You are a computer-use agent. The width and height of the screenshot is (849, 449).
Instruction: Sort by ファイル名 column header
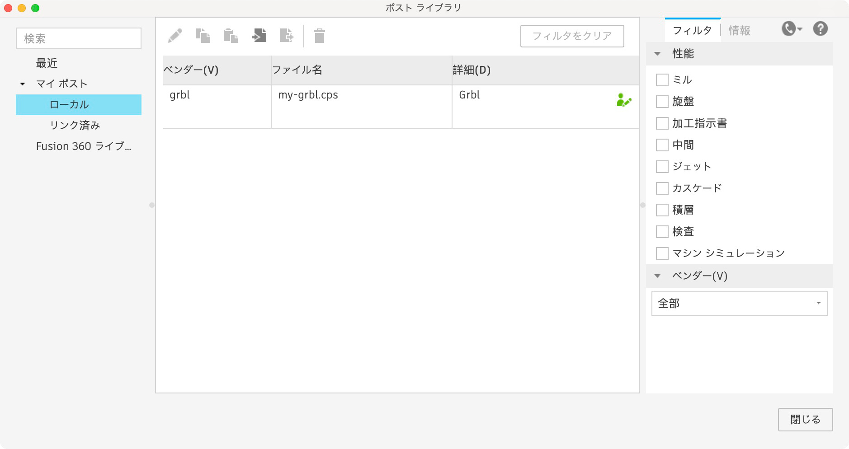click(362, 70)
